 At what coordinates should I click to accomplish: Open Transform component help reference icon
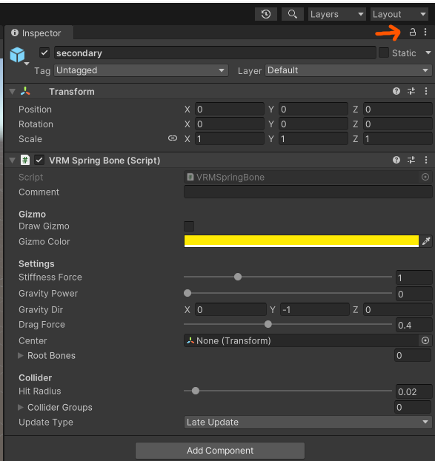point(396,91)
